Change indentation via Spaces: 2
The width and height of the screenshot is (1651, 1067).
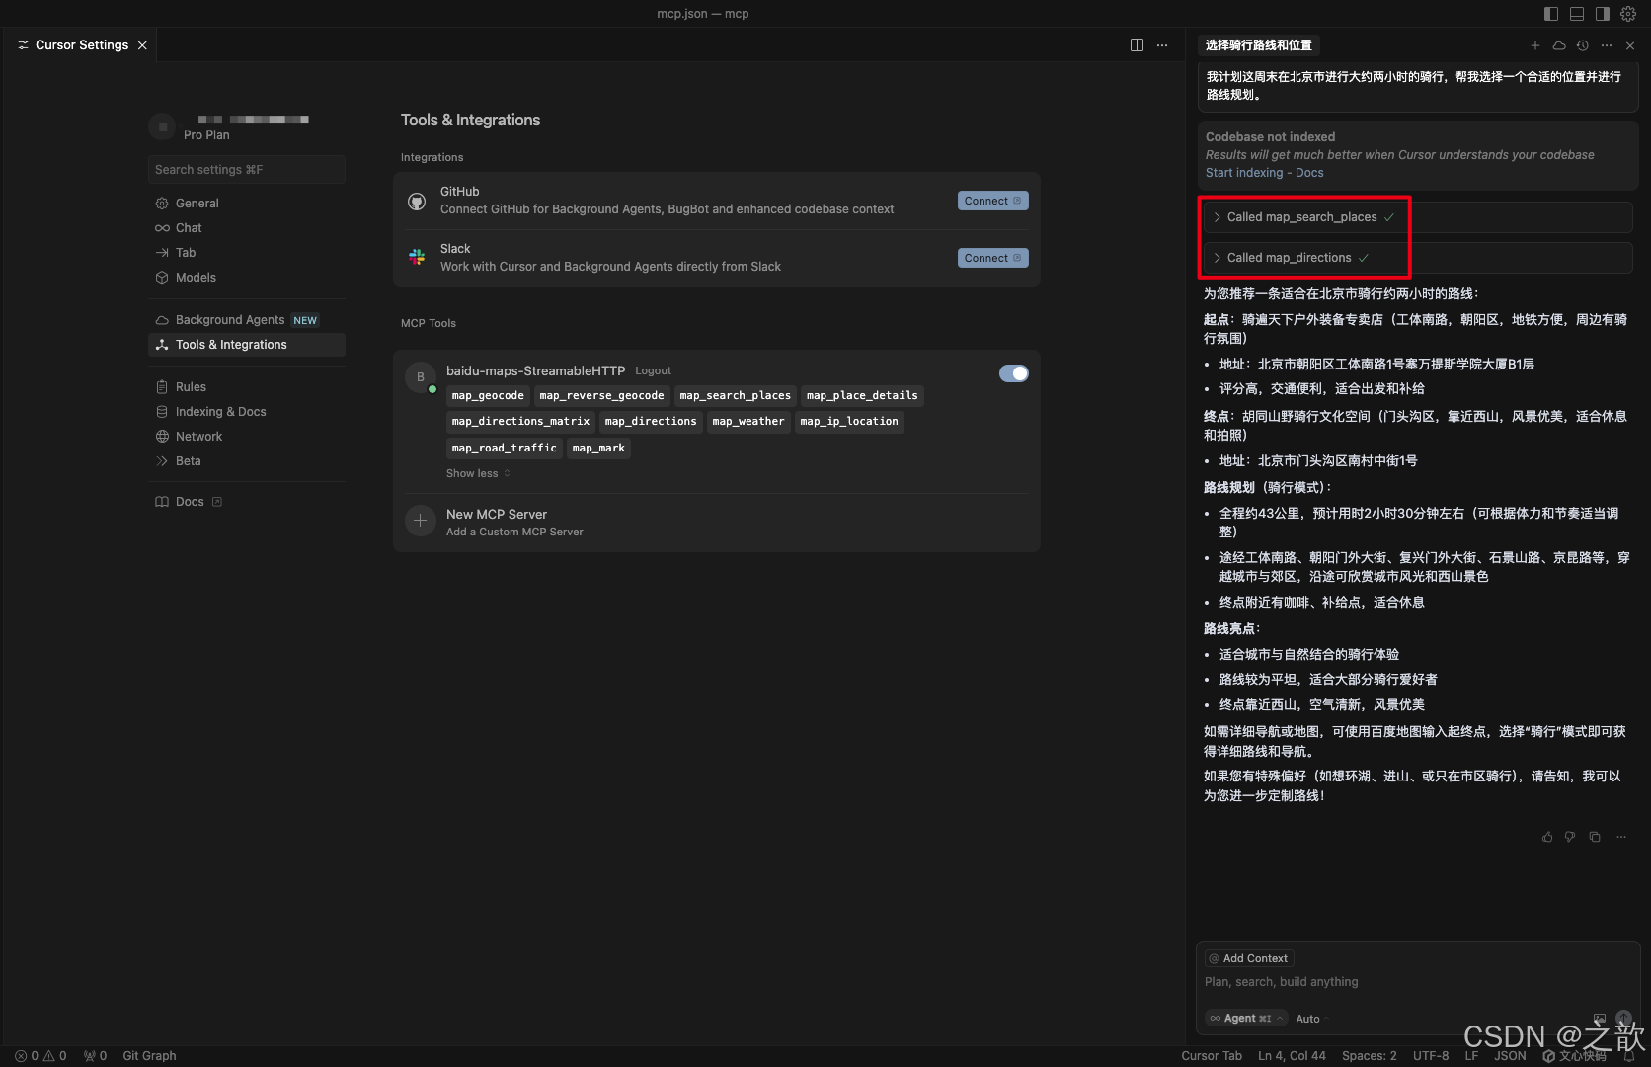click(1369, 1056)
